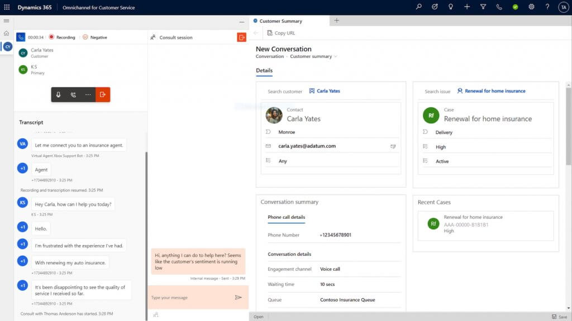
Task: Open more call options ellipsis
Action: pos(88,94)
